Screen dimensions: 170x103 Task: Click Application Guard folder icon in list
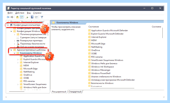click(x=89, y=30)
